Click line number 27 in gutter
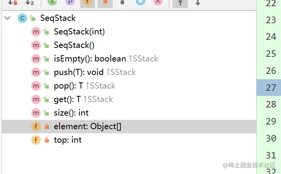This screenshot has height=174, width=281. pyautogui.click(x=271, y=87)
